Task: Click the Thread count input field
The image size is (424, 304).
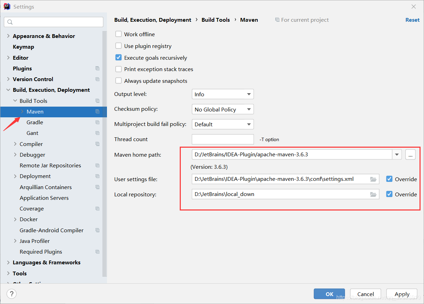Action: click(223, 139)
